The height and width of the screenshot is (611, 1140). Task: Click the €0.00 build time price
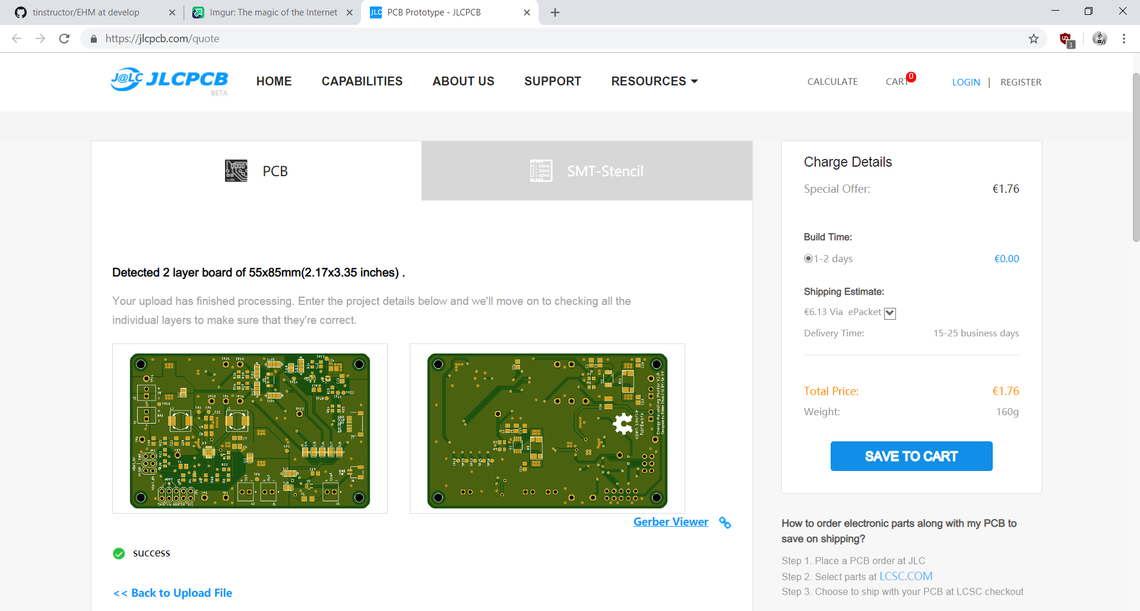click(x=1006, y=259)
